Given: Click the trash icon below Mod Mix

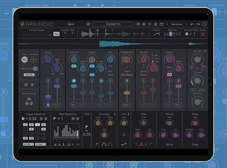Looking at the screenshot, I should pos(32,84).
